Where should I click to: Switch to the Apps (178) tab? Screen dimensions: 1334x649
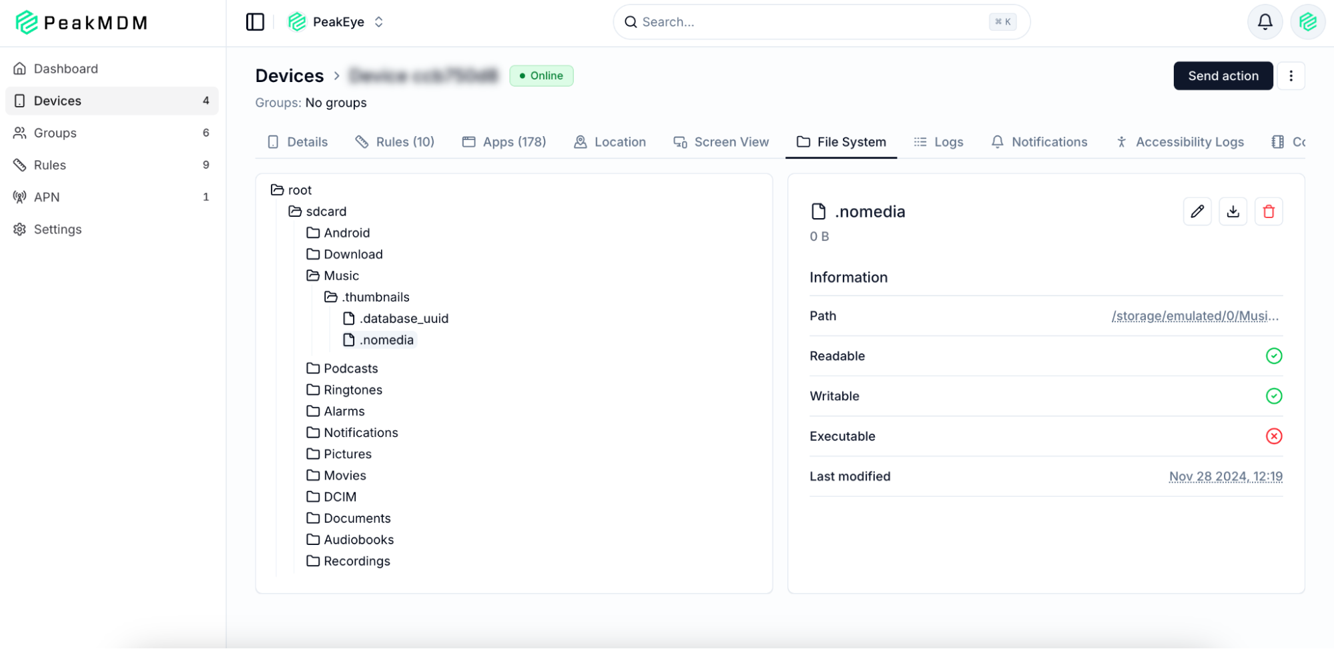[x=505, y=142]
